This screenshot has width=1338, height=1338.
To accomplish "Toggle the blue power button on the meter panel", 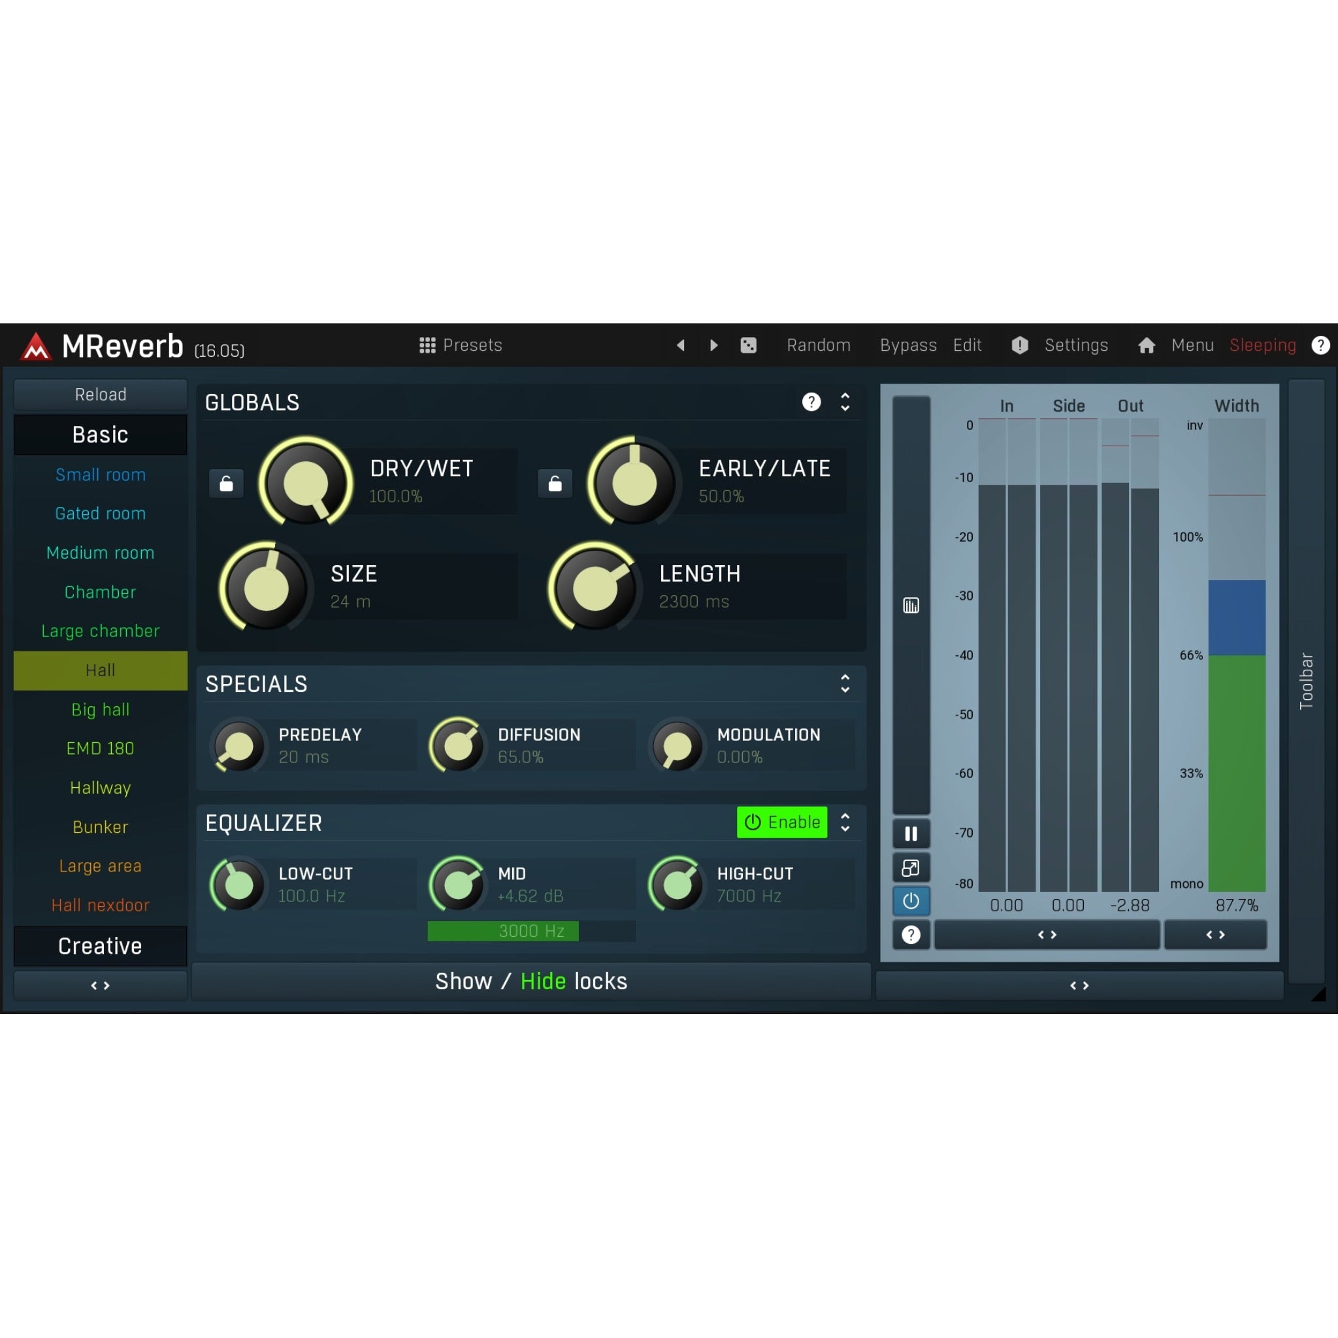I will pyautogui.click(x=911, y=901).
